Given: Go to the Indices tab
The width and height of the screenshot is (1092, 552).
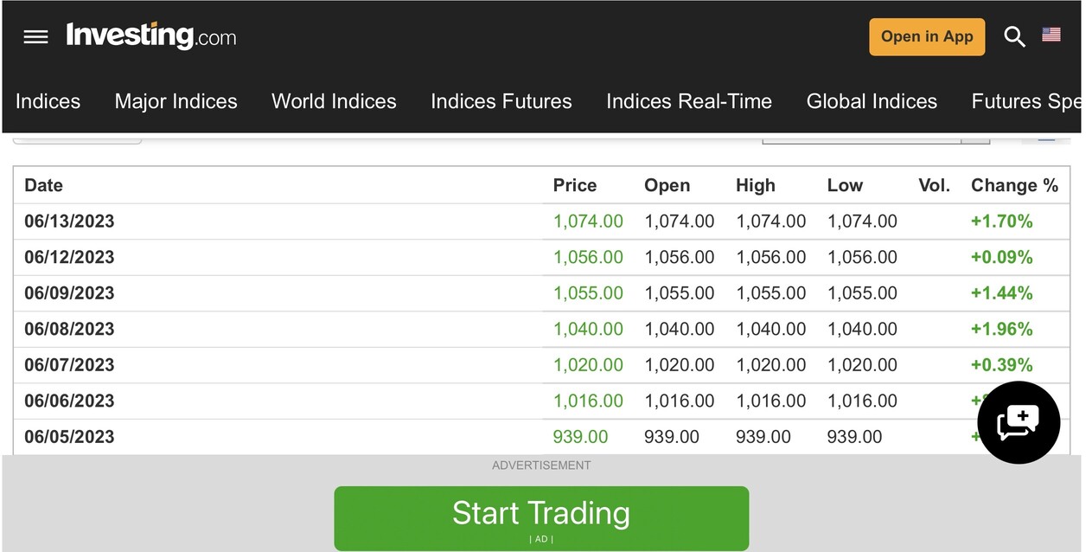Looking at the screenshot, I should pos(48,101).
